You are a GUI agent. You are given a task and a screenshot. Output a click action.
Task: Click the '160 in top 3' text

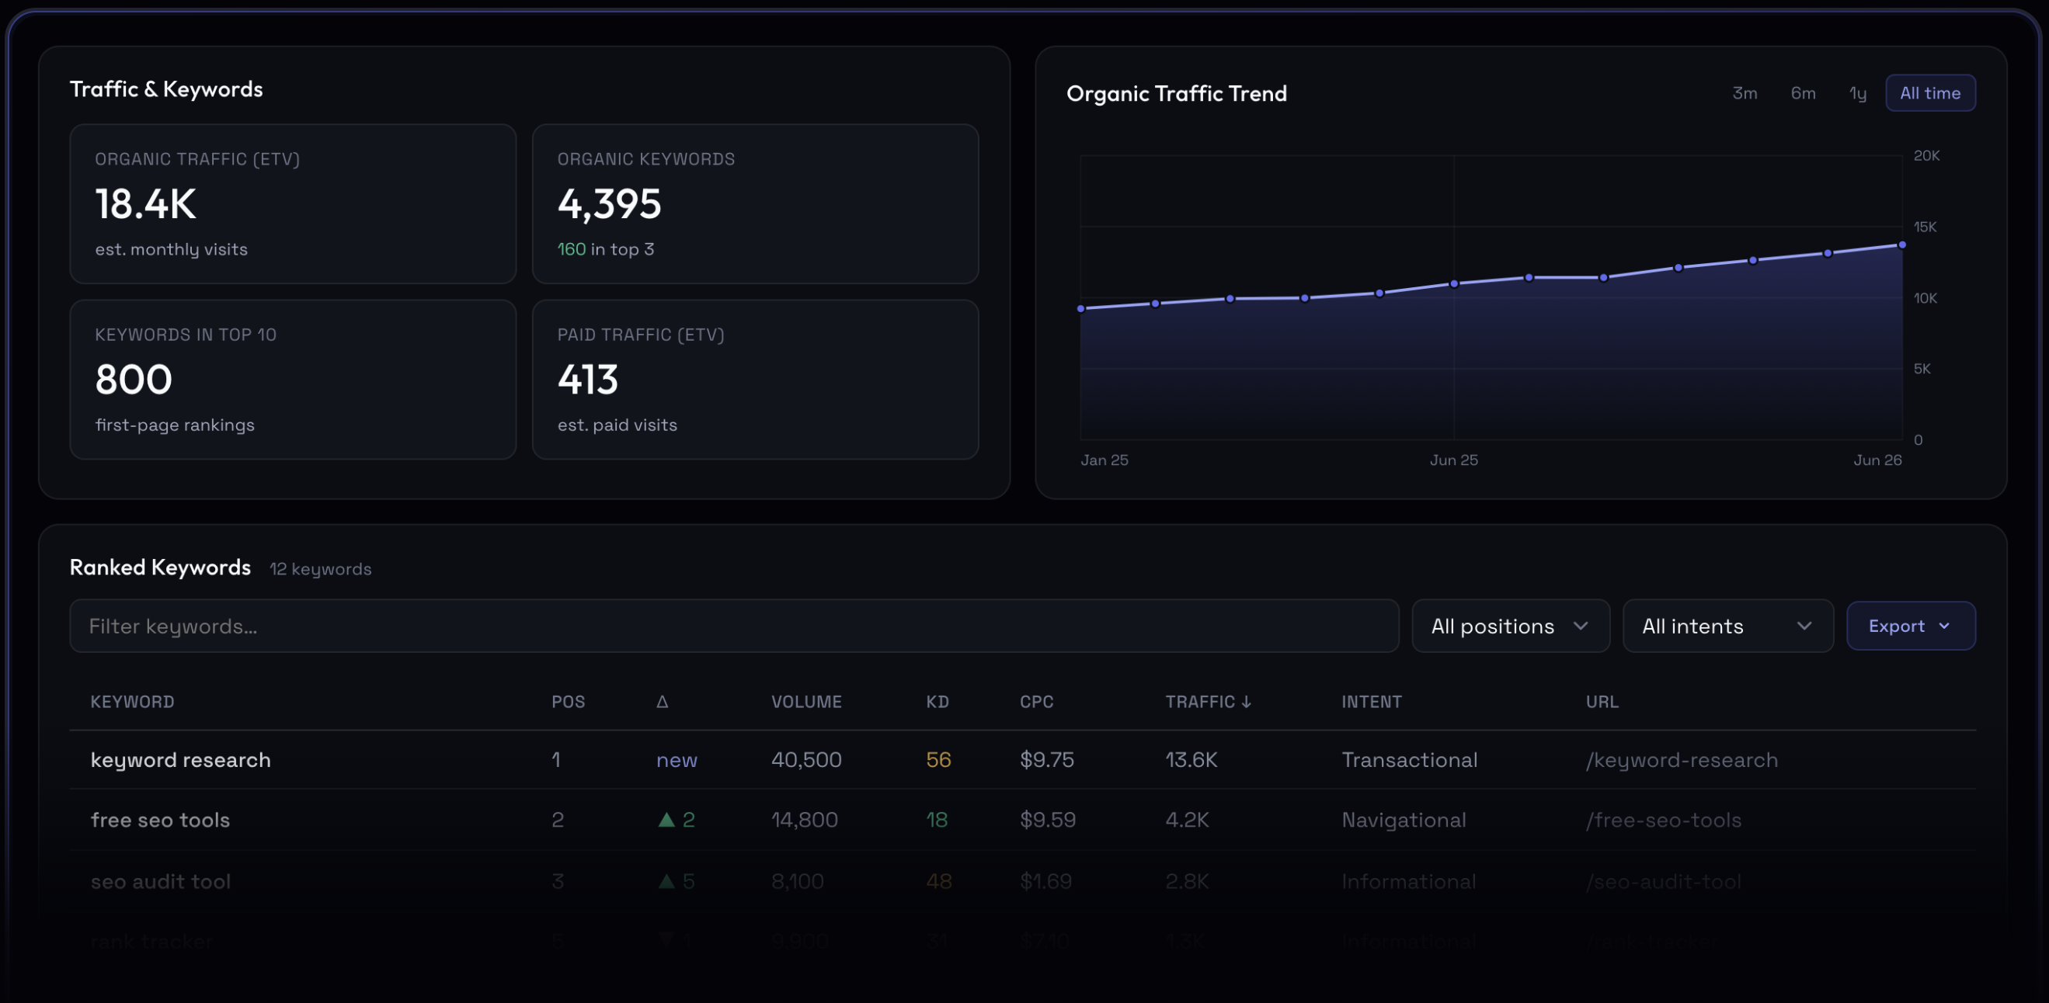coord(605,248)
